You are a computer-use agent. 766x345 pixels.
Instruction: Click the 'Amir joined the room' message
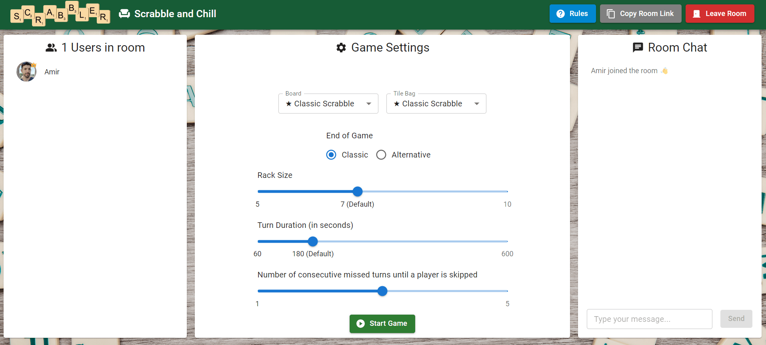[630, 71]
